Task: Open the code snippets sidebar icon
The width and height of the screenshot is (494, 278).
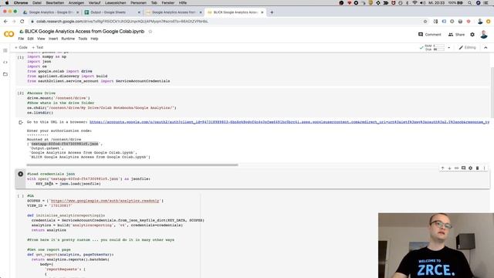Action: pos(5,63)
